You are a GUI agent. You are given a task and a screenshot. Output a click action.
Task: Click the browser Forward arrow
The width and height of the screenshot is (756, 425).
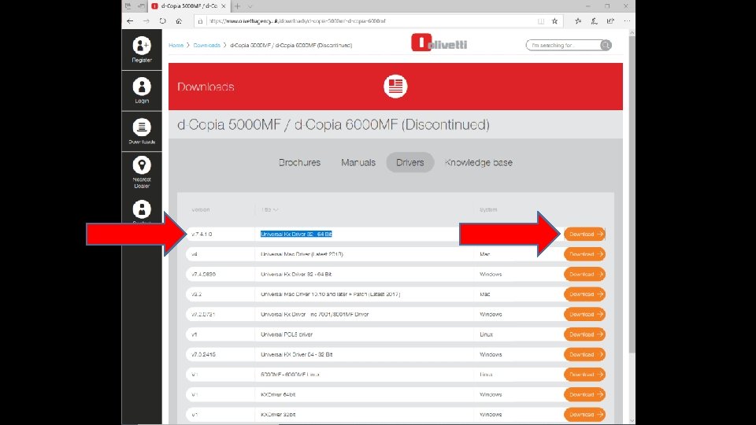coord(146,21)
